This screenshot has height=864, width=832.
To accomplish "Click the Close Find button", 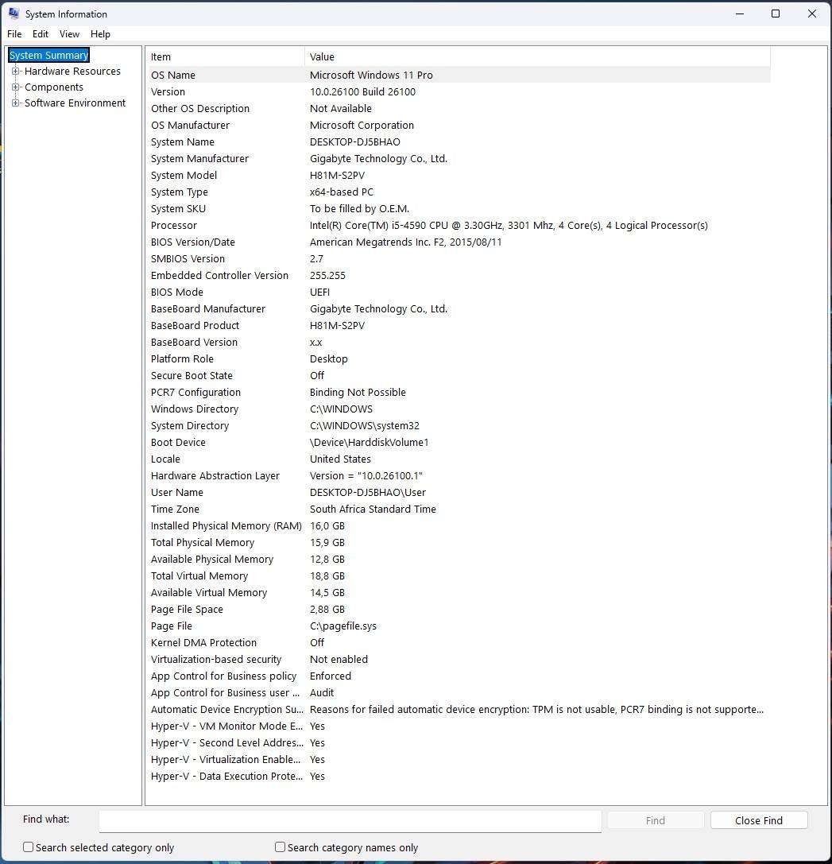I will (758, 819).
